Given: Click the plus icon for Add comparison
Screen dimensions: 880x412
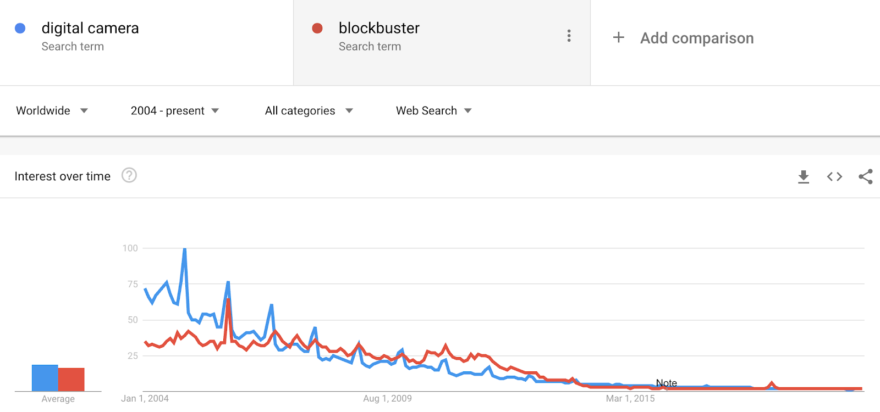Looking at the screenshot, I should (x=619, y=37).
